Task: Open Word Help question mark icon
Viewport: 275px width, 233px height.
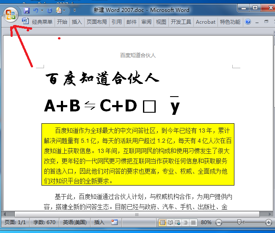Action: coord(248,22)
